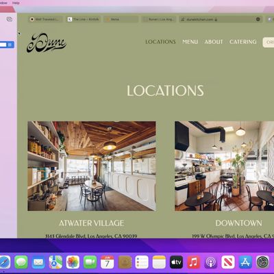Click the tab overview icon in sidebar
Screen dimensions: 274x274
click(x=10, y=19)
